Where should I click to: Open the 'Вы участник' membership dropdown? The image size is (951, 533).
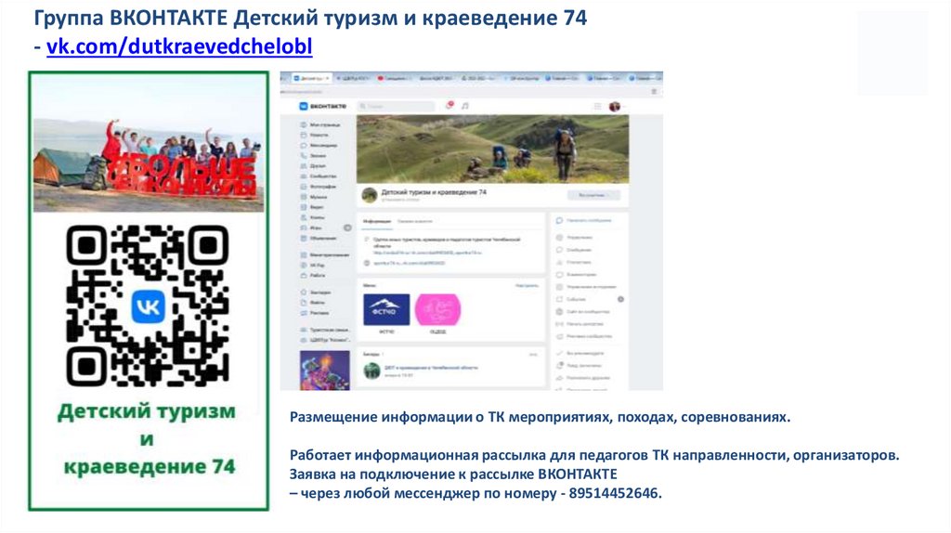pyautogui.click(x=593, y=195)
